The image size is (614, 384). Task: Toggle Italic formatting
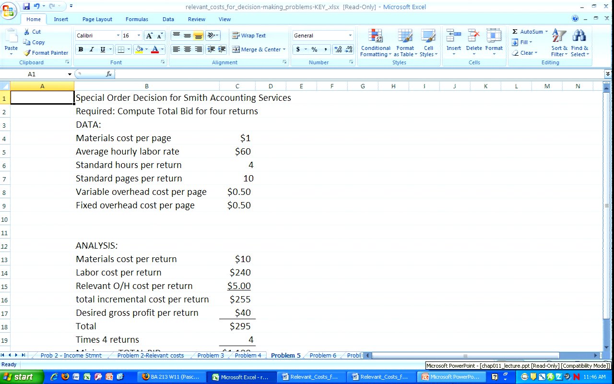point(92,49)
